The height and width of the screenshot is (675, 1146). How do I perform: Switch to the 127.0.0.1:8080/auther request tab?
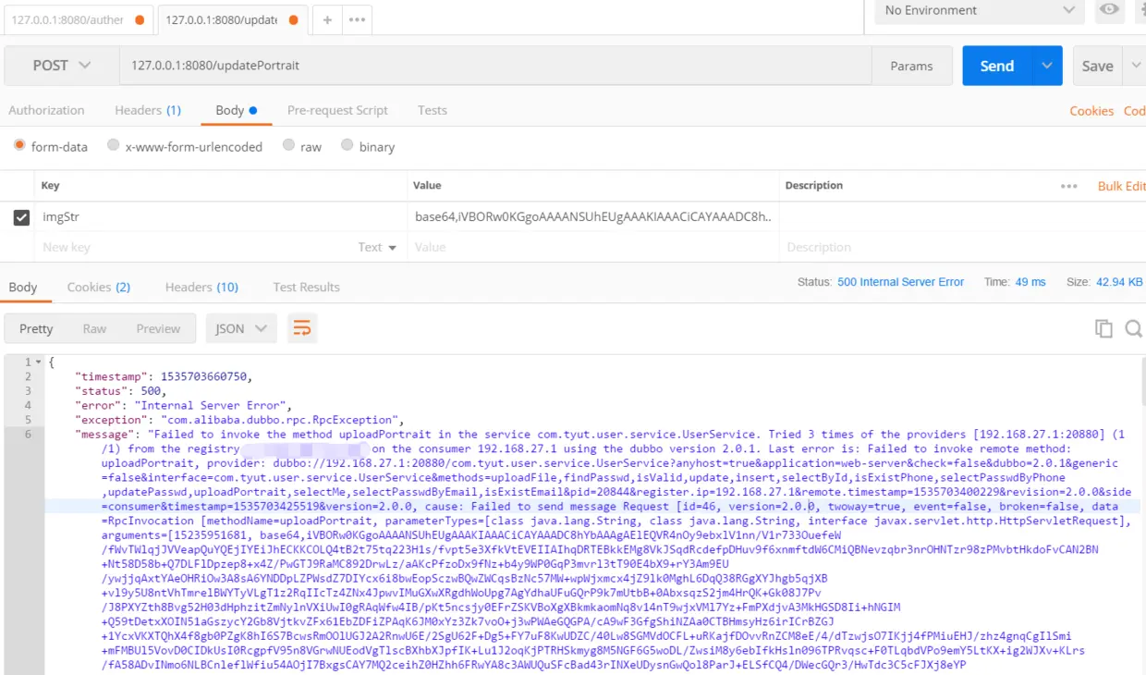(77, 19)
